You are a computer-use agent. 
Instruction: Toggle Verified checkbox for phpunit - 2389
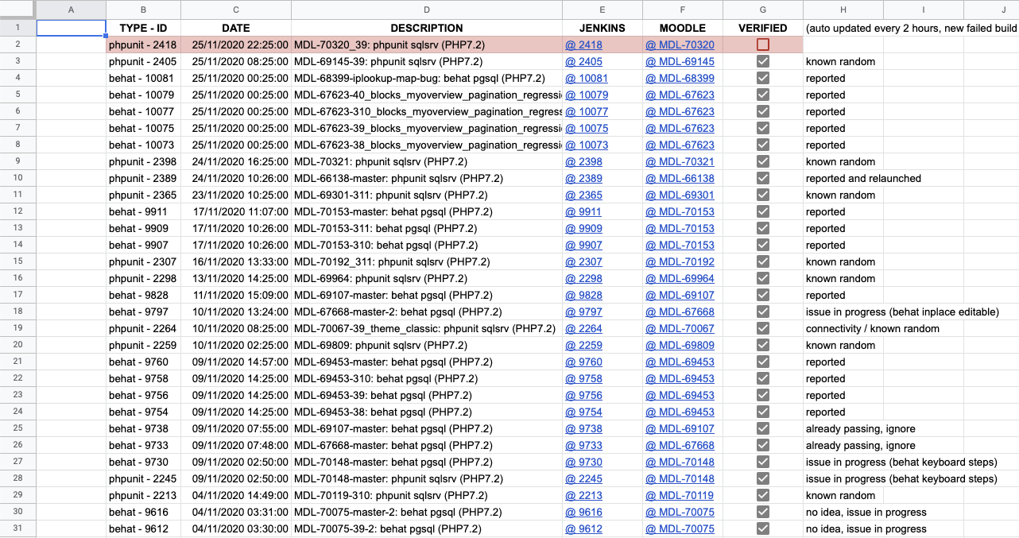point(763,178)
